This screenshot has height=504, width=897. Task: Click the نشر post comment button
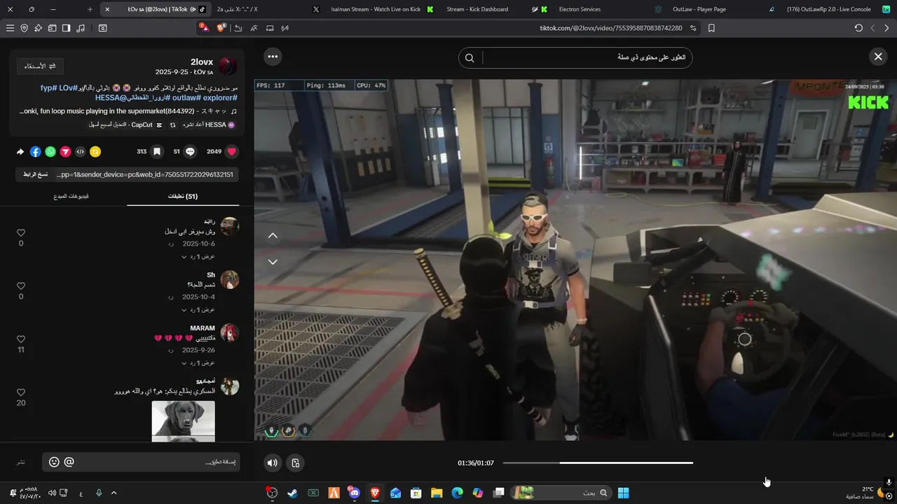[x=21, y=462]
